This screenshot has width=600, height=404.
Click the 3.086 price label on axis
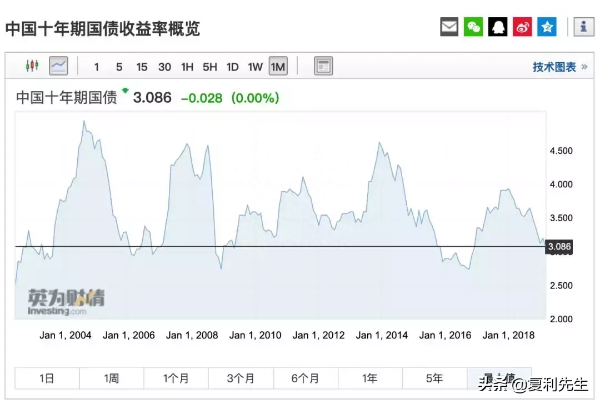tap(558, 246)
